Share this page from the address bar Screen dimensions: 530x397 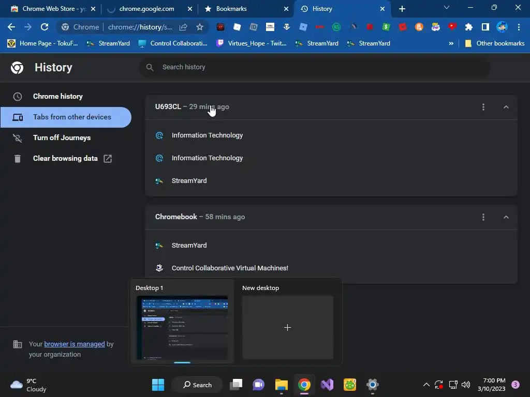pyautogui.click(x=183, y=27)
